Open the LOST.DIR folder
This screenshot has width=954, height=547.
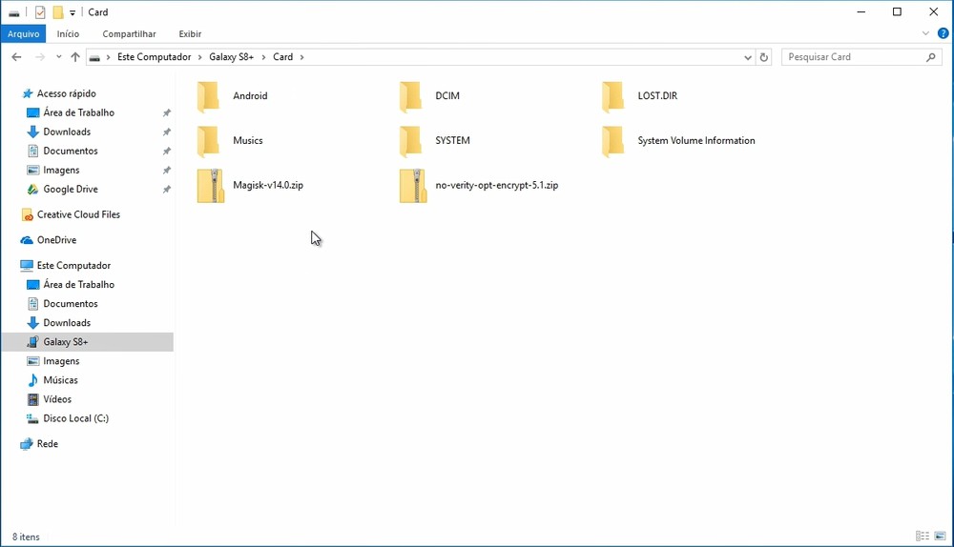click(640, 96)
